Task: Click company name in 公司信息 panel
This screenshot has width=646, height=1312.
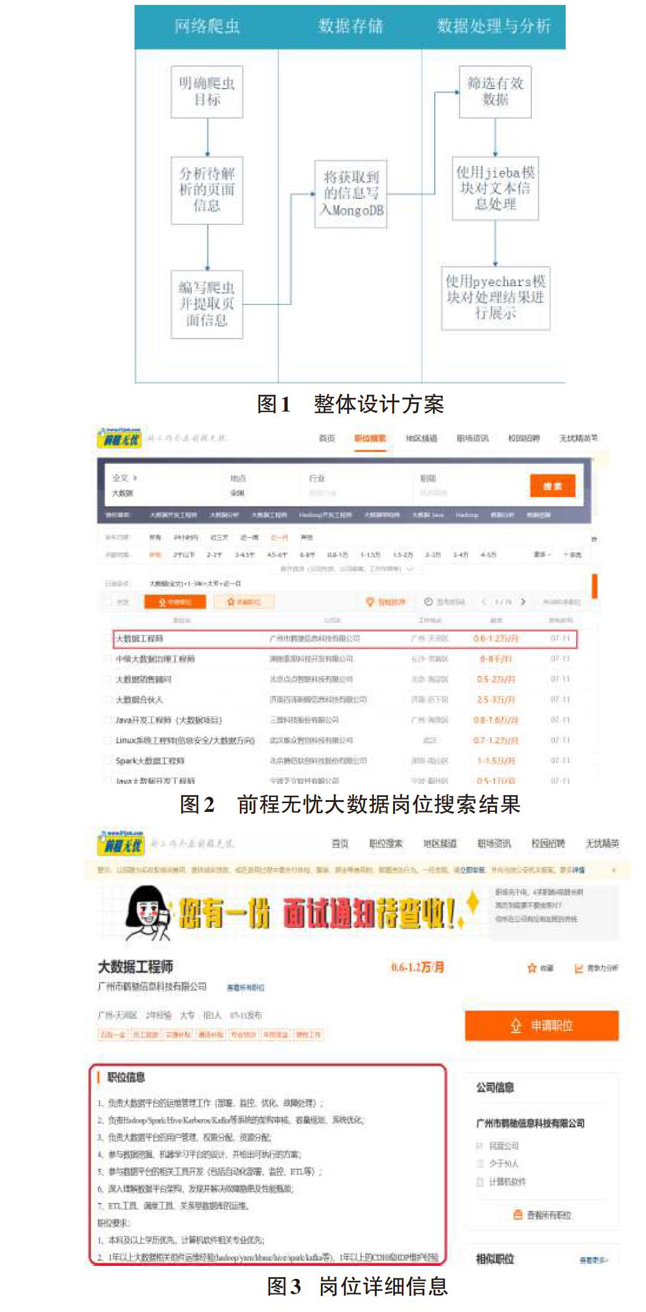Action: pos(530,1123)
